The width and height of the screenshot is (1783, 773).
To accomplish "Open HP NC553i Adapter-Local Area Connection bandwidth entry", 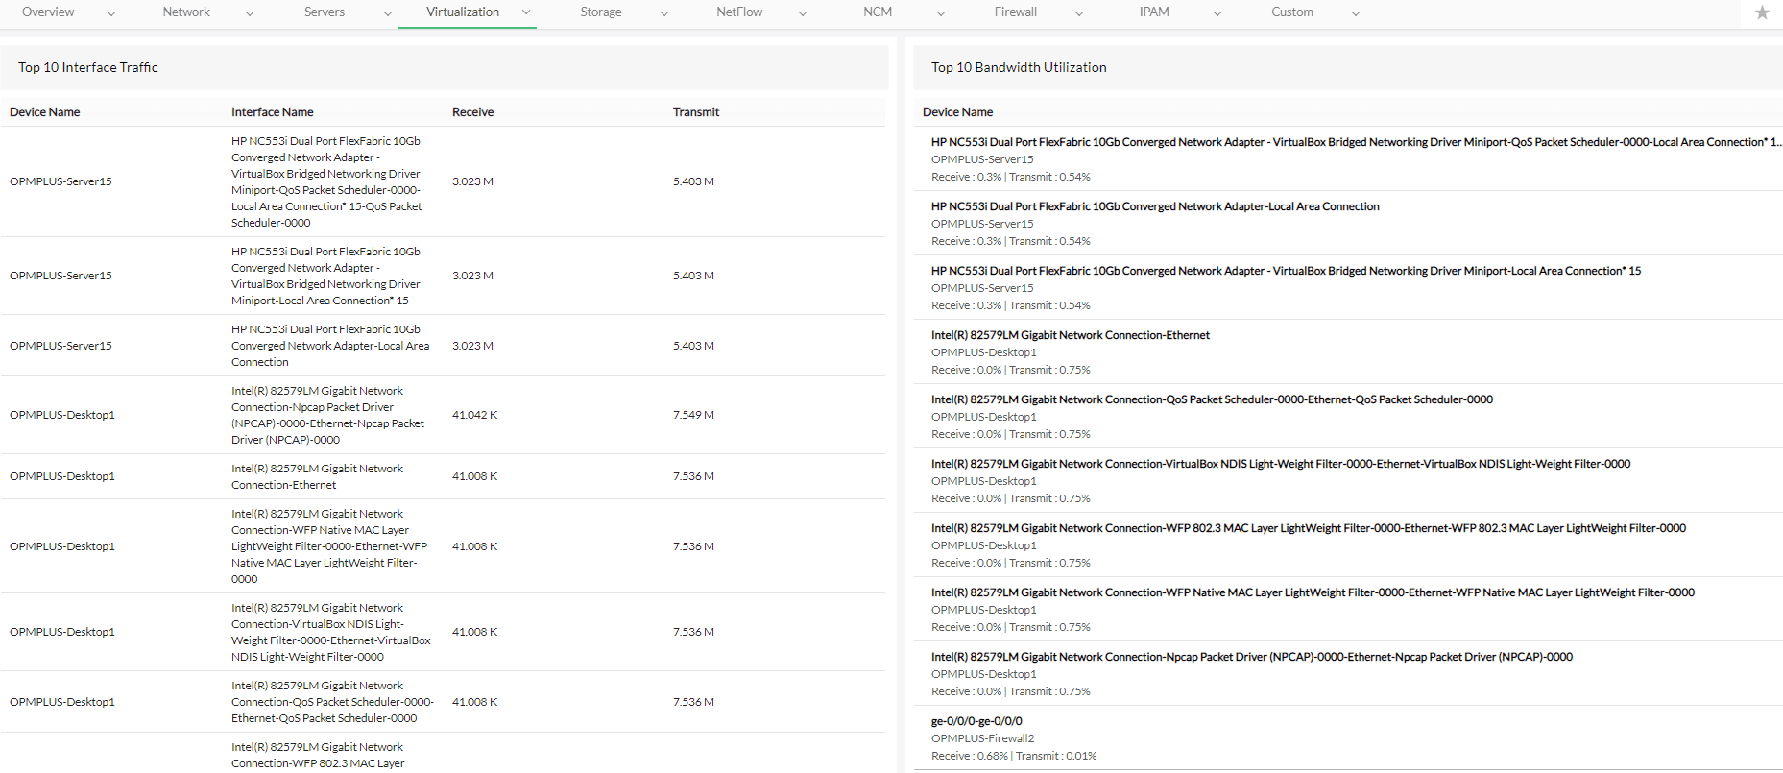I will [1155, 206].
